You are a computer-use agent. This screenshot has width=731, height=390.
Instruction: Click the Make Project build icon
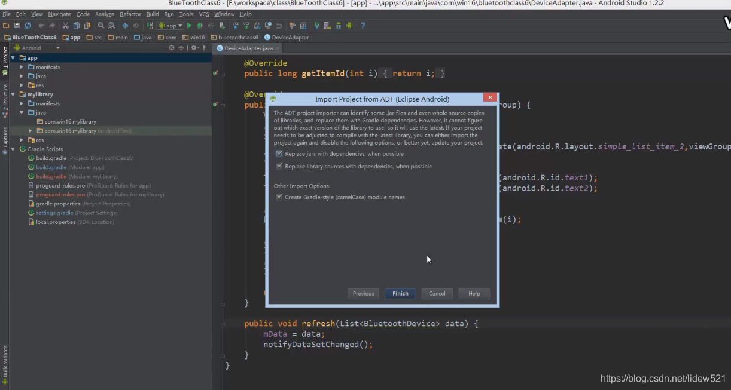pyautogui.click(x=150, y=26)
